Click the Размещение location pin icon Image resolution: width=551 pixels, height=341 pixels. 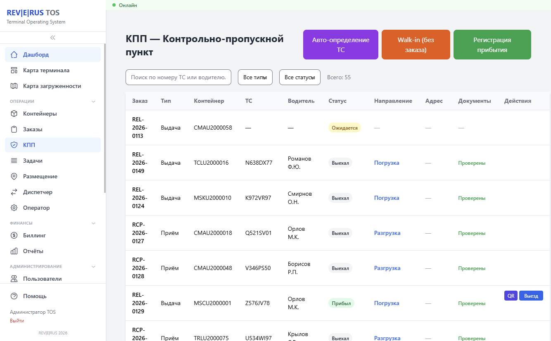14,176
